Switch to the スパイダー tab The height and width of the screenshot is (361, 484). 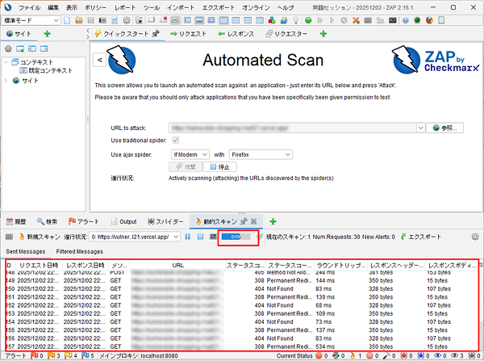coord(165,221)
